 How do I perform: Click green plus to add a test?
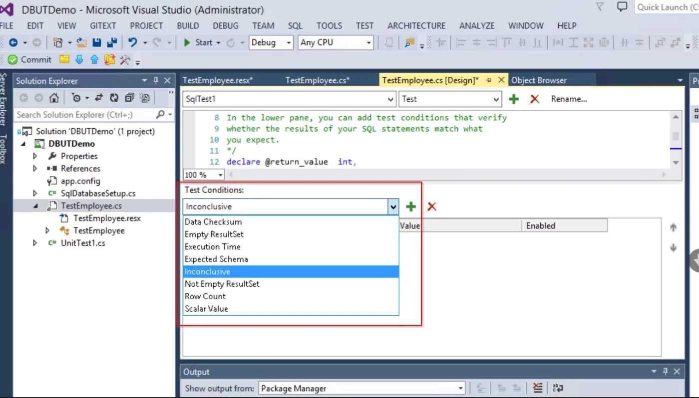click(x=514, y=99)
